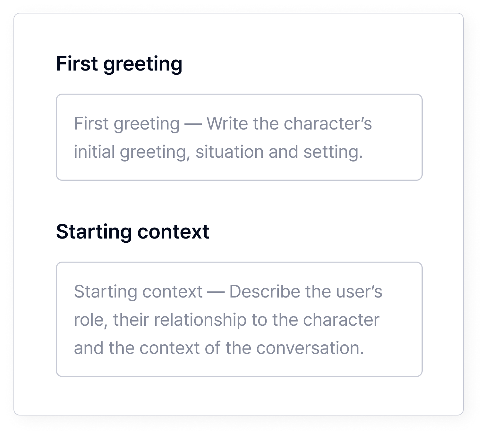The image size is (484, 436).
Task: Click "Write the character's" placeholder text
Action: pos(289,123)
